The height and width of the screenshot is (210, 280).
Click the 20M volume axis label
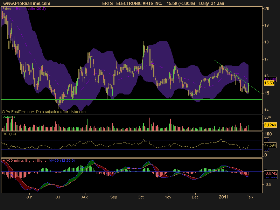268,117
